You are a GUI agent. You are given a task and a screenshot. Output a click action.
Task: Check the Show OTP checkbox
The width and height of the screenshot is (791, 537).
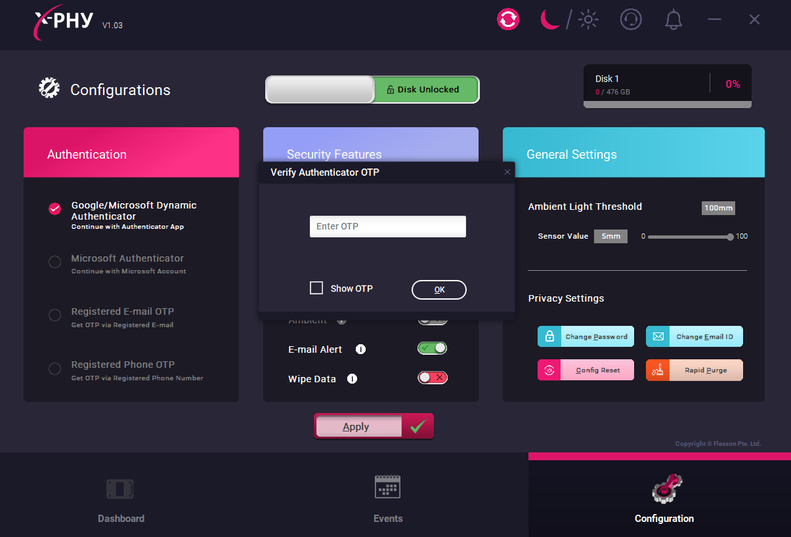(316, 288)
